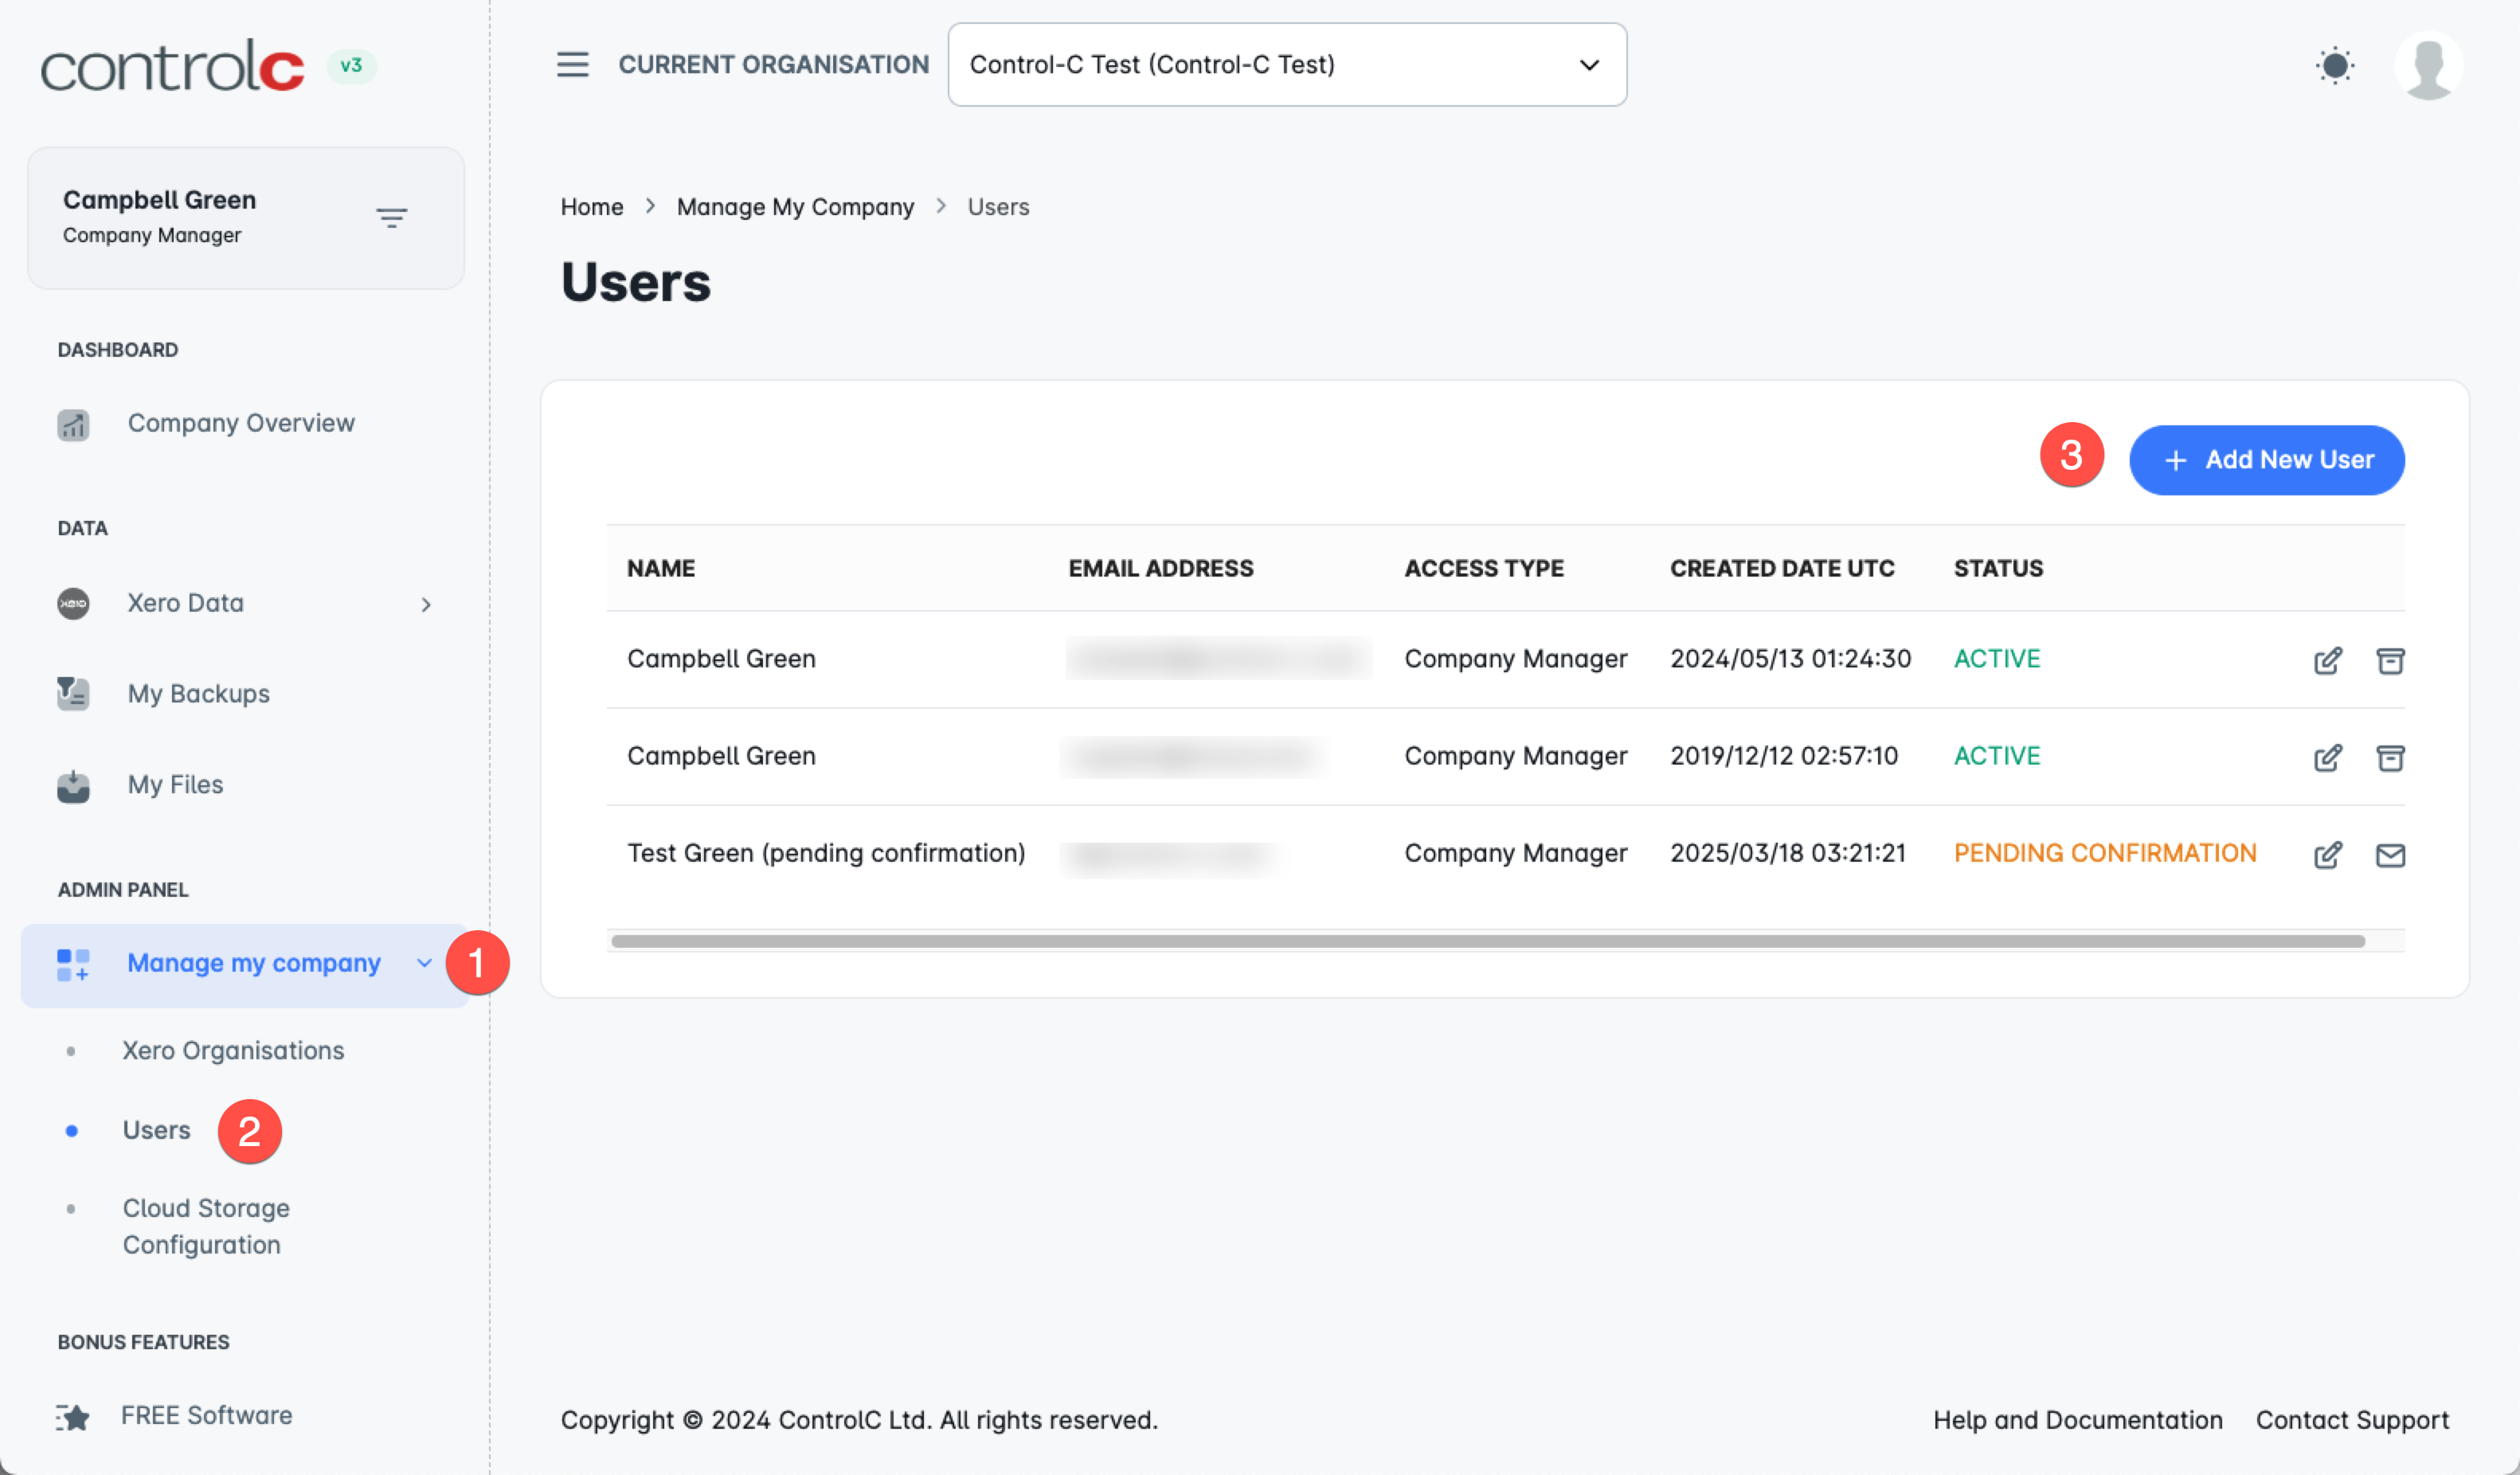Click the Xero Data logo icon
The width and height of the screenshot is (2520, 1475).
point(73,604)
